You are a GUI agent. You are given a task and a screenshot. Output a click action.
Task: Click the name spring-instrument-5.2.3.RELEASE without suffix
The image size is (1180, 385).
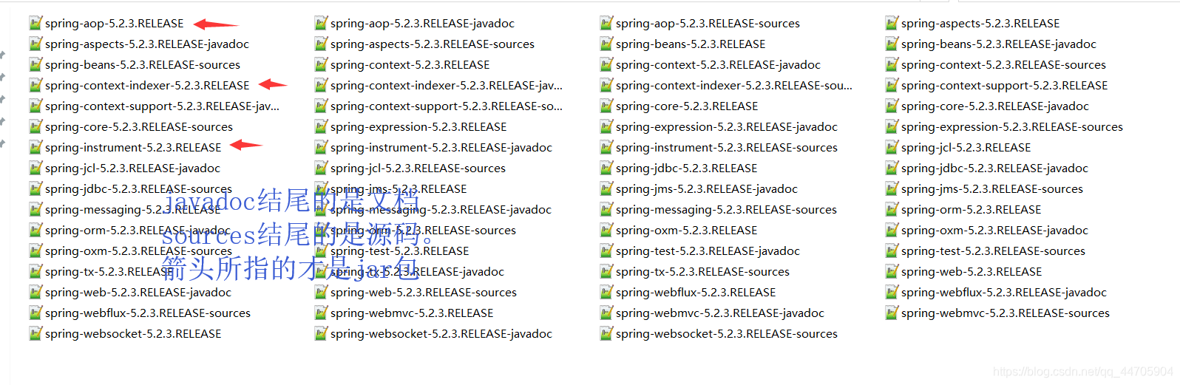133,148
